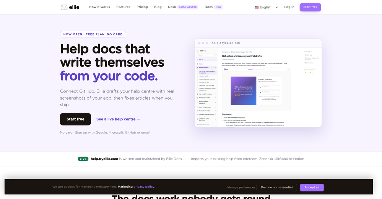The image size is (382, 199).
Task: Click Log in at the top
Action: [289, 7]
